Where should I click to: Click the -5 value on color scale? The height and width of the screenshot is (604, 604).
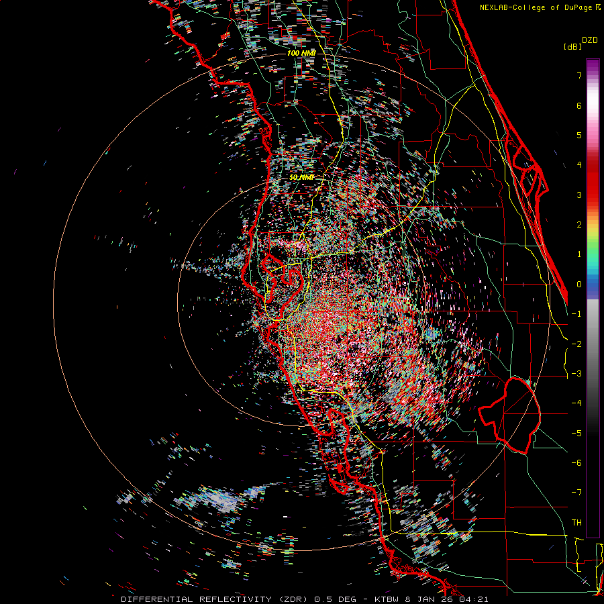tap(576, 433)
